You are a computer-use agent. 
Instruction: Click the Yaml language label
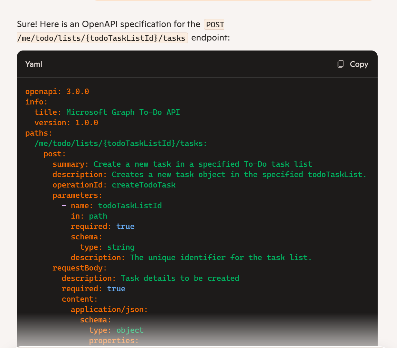34,64
